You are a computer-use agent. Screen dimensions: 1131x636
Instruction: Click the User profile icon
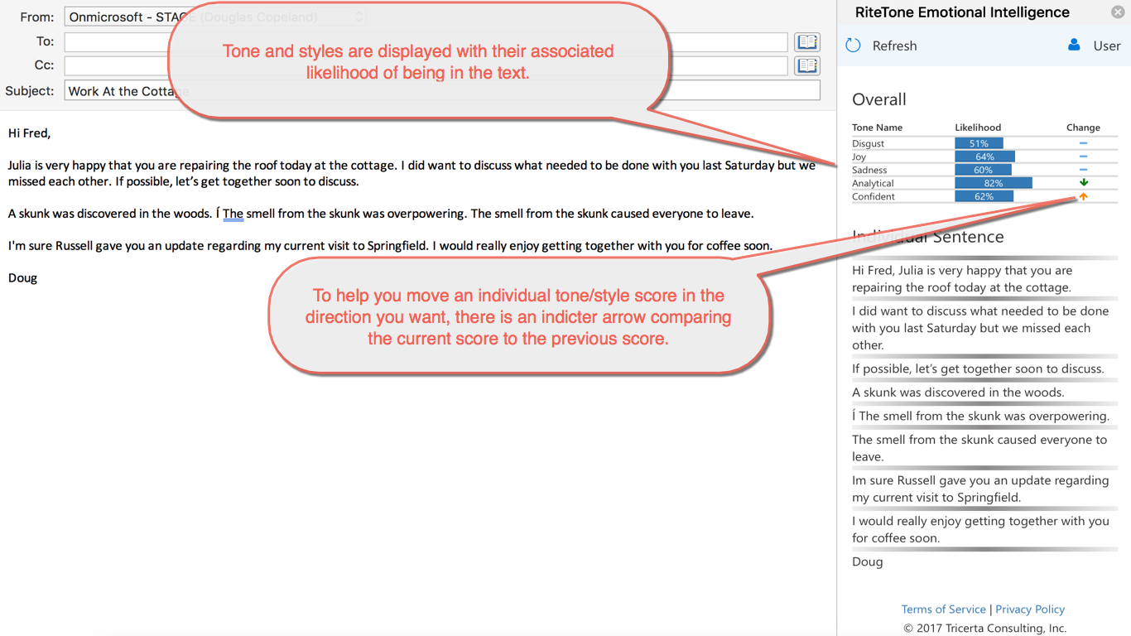pyautogui.click(x=1074, y=45)
